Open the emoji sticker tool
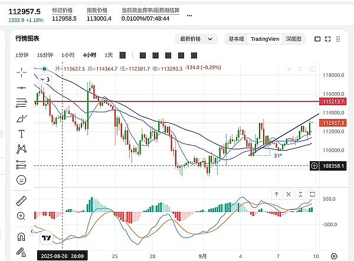Image resolution: width=354 pixels, height=261 pixels. click(21, 180)
